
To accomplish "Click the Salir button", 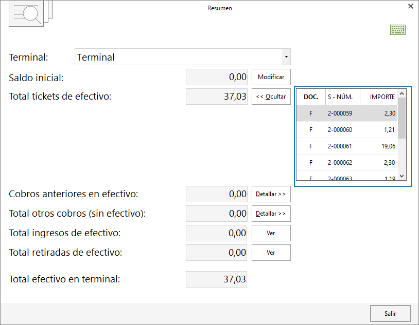I will (390, 314).
